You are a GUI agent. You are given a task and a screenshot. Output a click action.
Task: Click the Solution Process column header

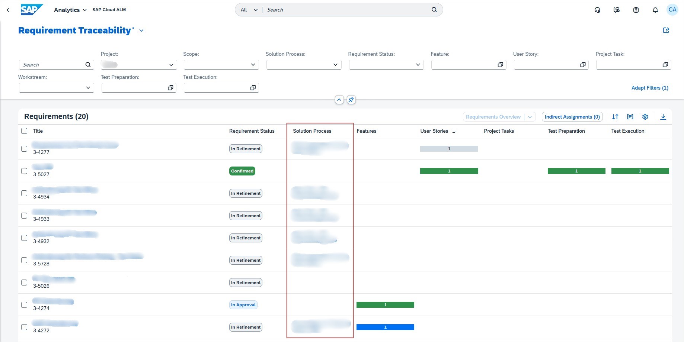[x=312, y=131]
